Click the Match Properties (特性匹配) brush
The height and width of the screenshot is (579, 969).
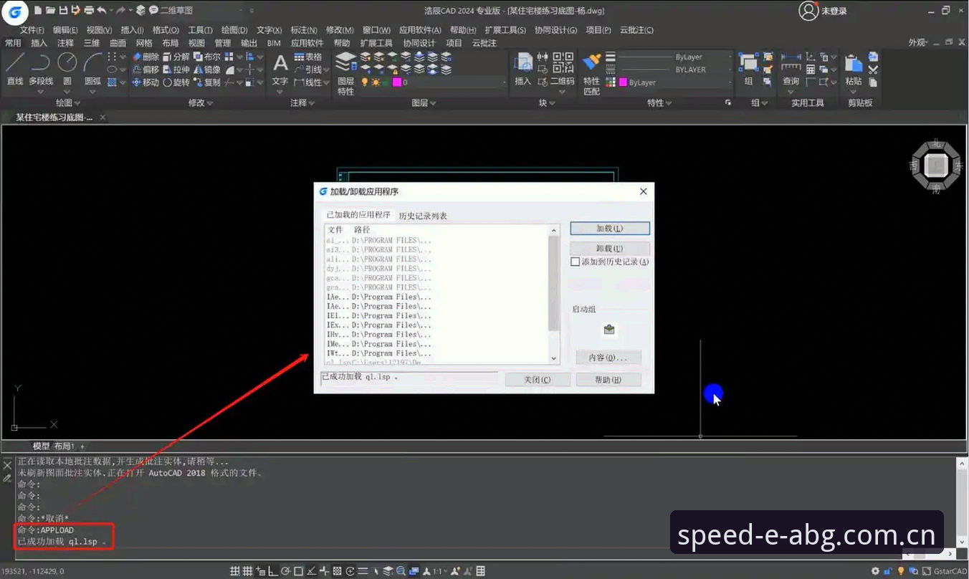coord(591,74)
